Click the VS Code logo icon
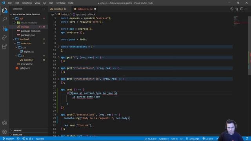251x141 pixels. coord(4,3)
